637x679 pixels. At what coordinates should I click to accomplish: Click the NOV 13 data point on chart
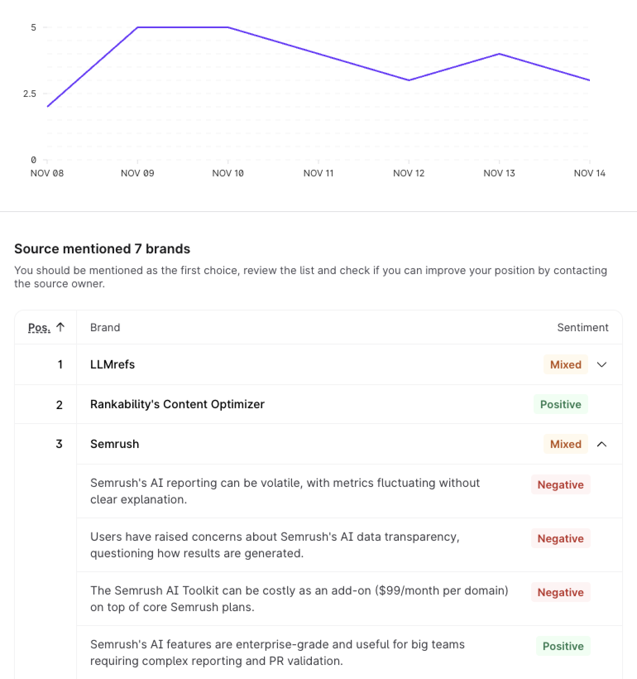click(x=499, y=54)
